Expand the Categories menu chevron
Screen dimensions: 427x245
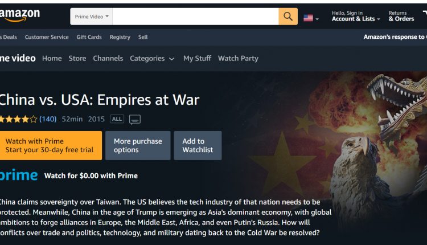[x=171, y=59]
